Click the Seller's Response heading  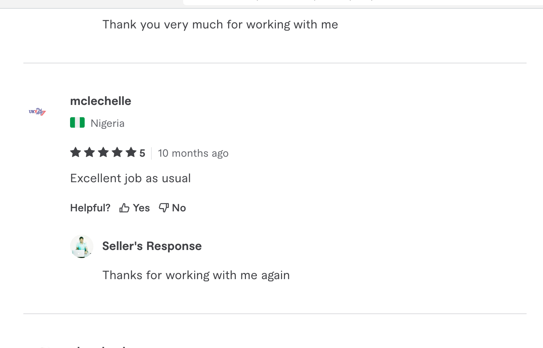[152, 246]
